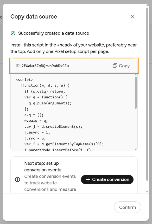Click the 'if (w.oaiq) return;' code line
152x224 pixels.
pos(45,91)
